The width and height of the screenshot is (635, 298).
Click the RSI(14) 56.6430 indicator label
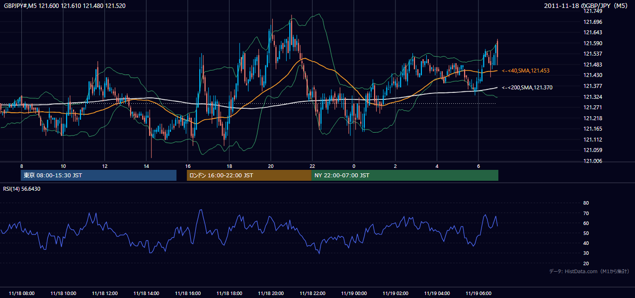click(x=22, y=189)
